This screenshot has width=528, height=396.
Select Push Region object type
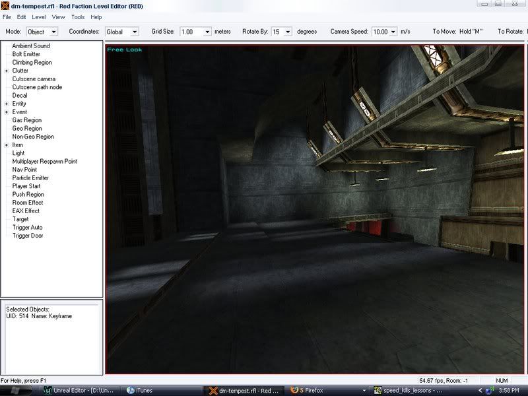(28, 194)
